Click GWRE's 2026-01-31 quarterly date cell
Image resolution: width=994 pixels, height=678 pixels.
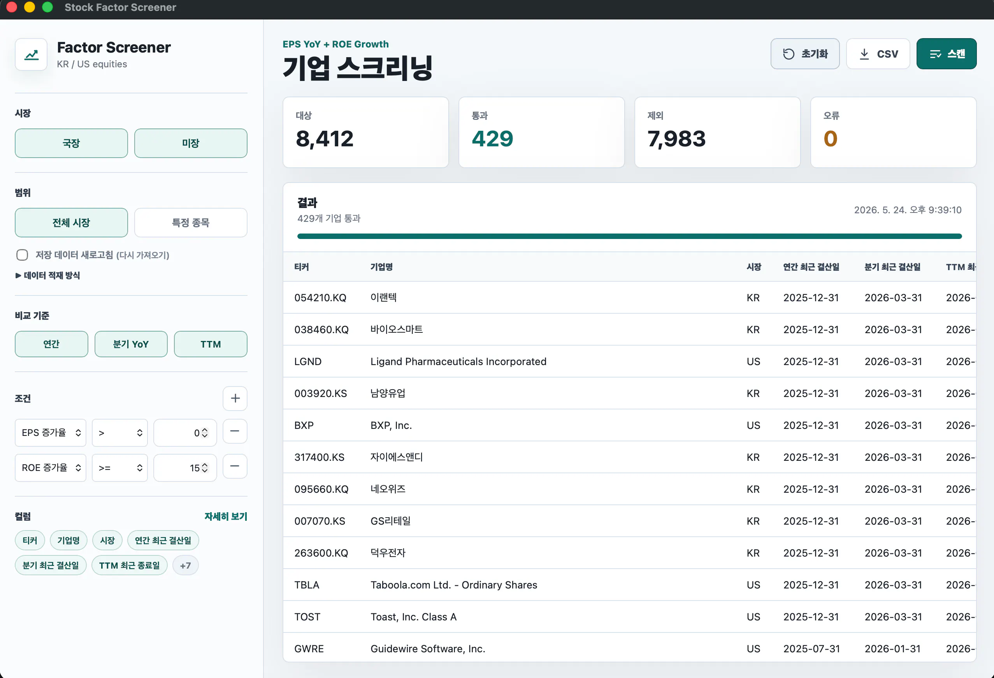(893, 649)
